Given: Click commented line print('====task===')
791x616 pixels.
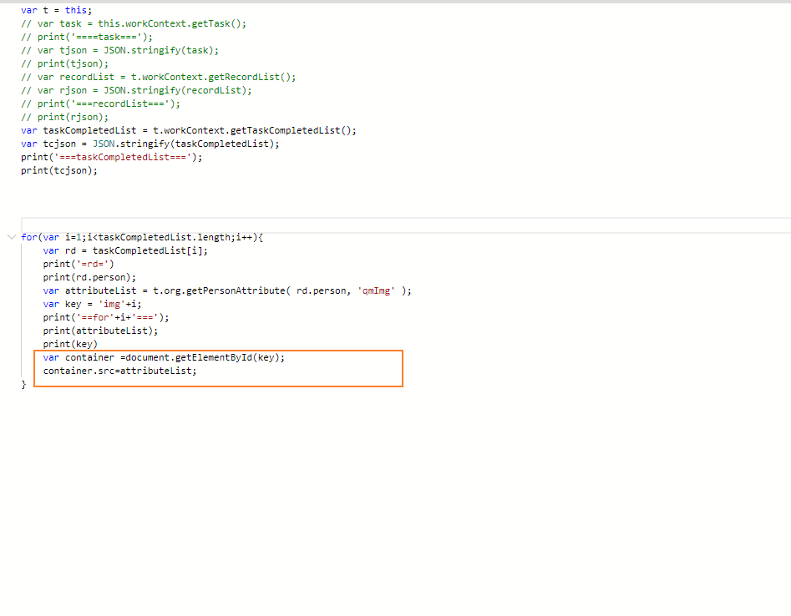Looking at the screenshot, I should coord(87,37).
